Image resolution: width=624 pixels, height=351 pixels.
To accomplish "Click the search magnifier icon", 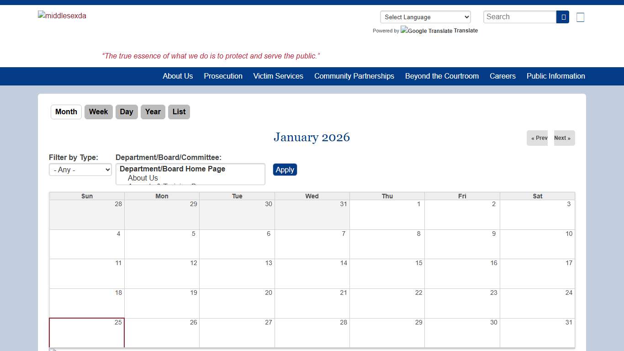I will pyautogui.click(x=562, y=16).
